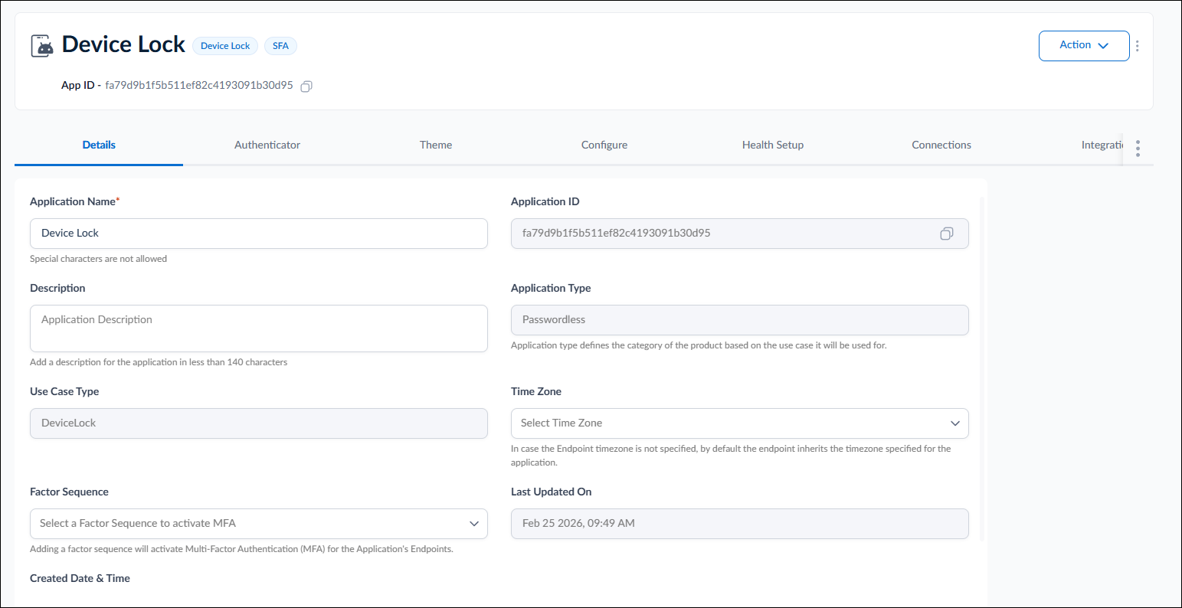The height and width of the screenshot is (608, 1182).
Task: Click the form's vertical scrollbar
Action: [x=981, y=369]
